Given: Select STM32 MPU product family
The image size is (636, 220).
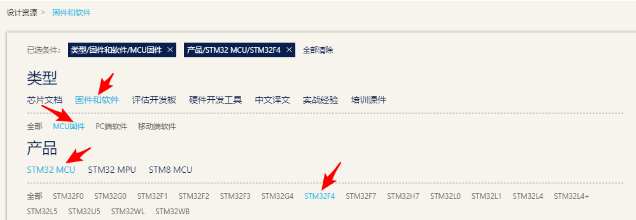Looking at the screenshot, I should [112, 170].
